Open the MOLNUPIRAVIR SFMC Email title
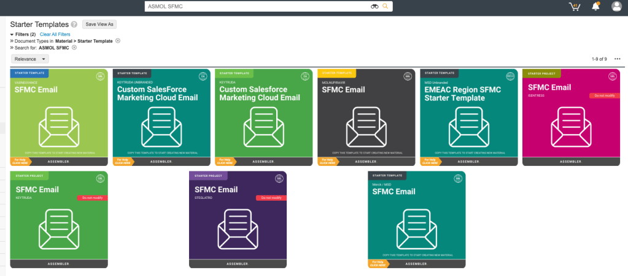The image size is (628, 276). pyautogui.click(x=344, y=90)
